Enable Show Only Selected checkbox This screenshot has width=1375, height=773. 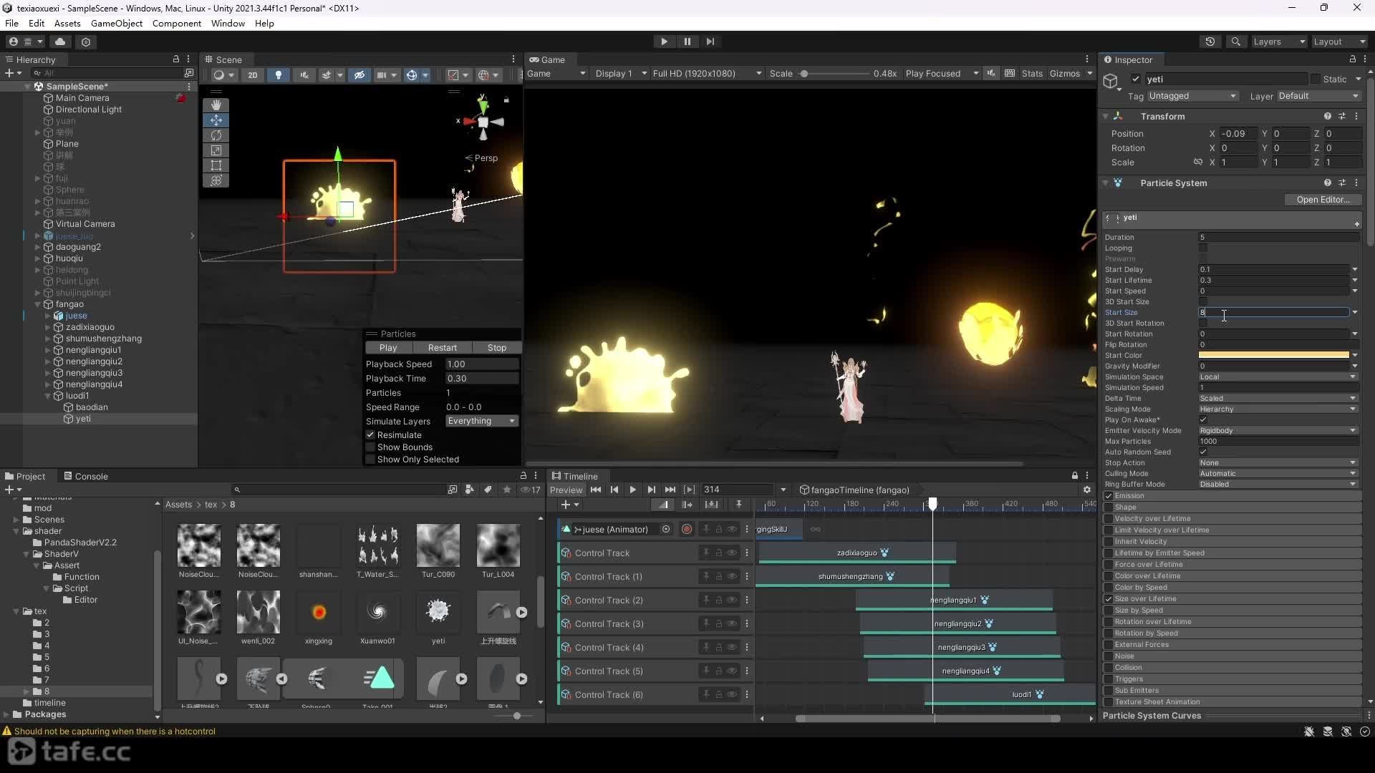click(x=370, y=460)
